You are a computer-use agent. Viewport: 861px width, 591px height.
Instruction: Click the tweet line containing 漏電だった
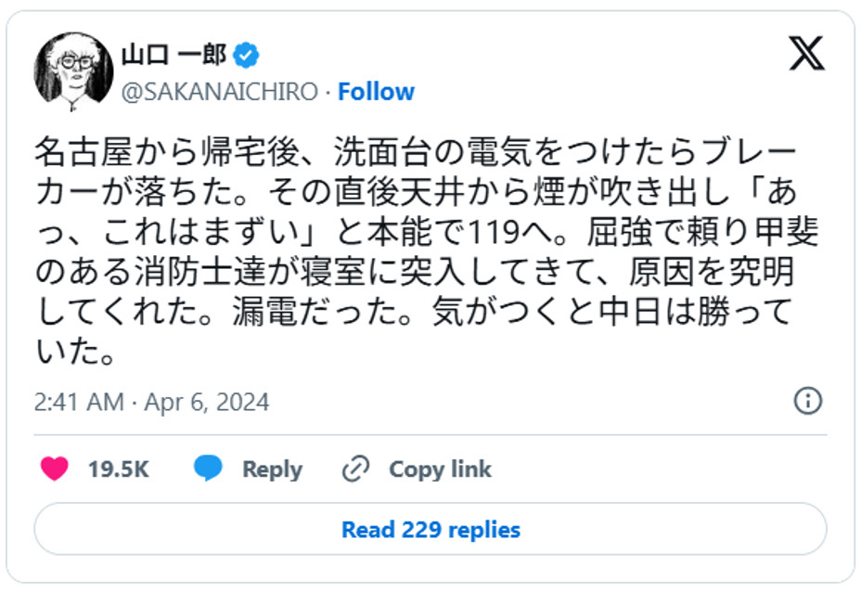tap(417, 314)
